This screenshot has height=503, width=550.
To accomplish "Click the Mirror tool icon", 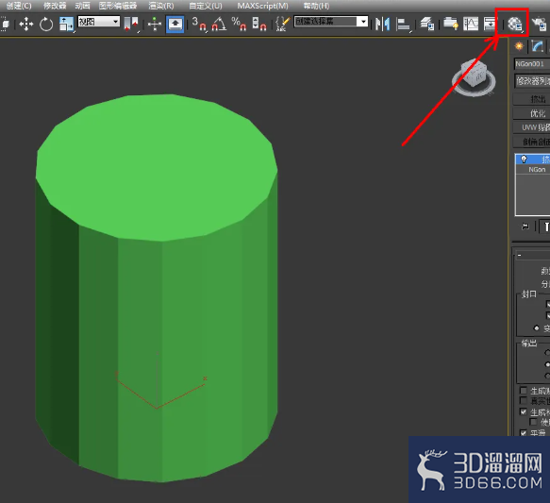I will (382, 25).
